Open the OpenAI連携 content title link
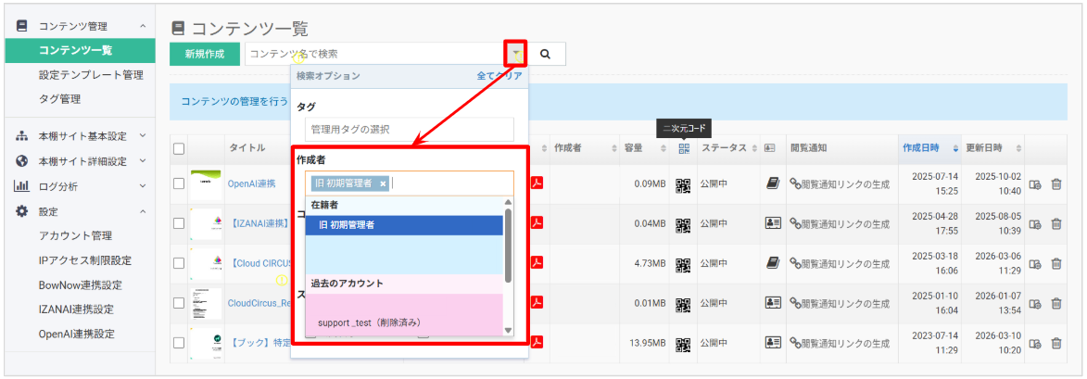Image resolution: width=1087 pixels, height=379 pixels. point(252,183)
